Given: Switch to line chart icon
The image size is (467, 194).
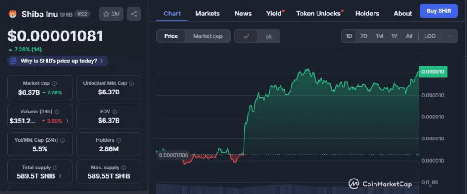Looking at the screenshot, I should [246, 36].
